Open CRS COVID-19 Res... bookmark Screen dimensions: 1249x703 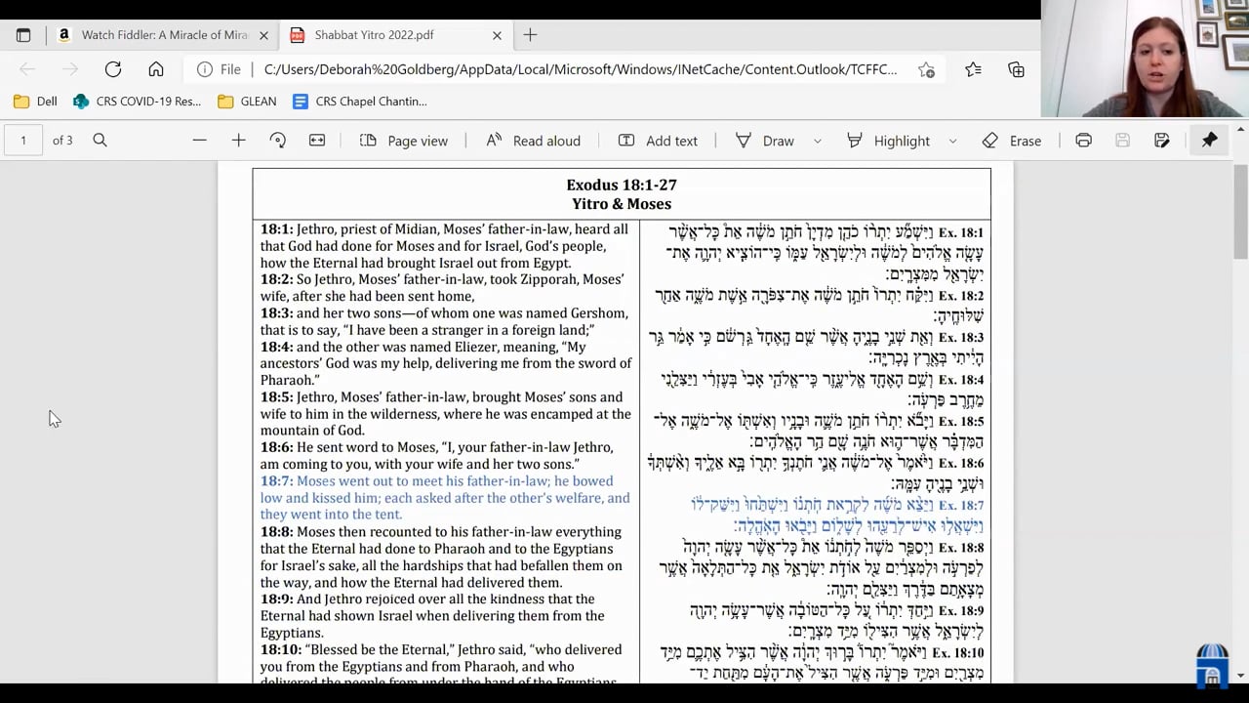138,101
